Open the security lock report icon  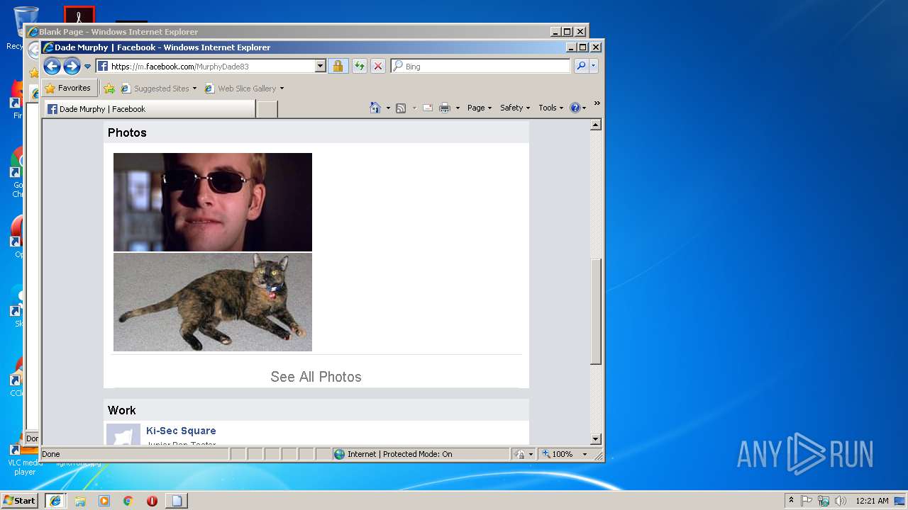(x=338, y=66)
